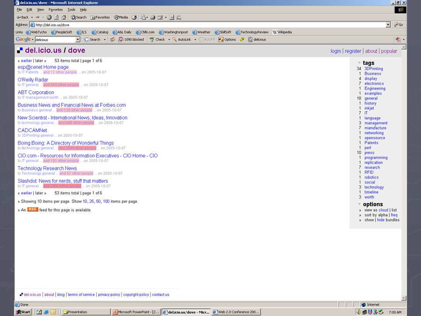Open the 'O'Reilly Radar' bookmark link
Screen dimensions: 421x316
click(33, 79)
